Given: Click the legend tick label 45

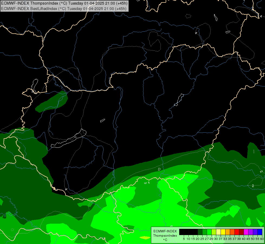Looking at the screenshot, I should pos(248,239).
